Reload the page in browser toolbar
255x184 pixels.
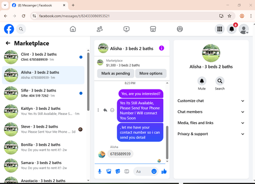pos(23,16)
